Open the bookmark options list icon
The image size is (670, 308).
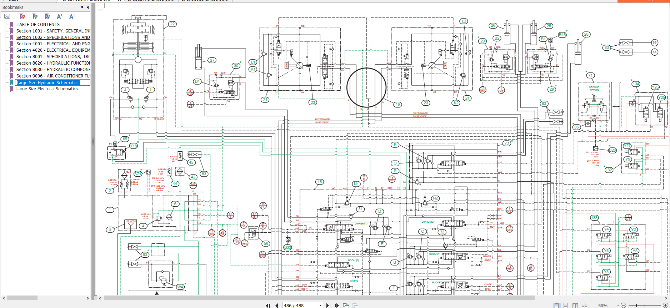(x=7, y=16)
